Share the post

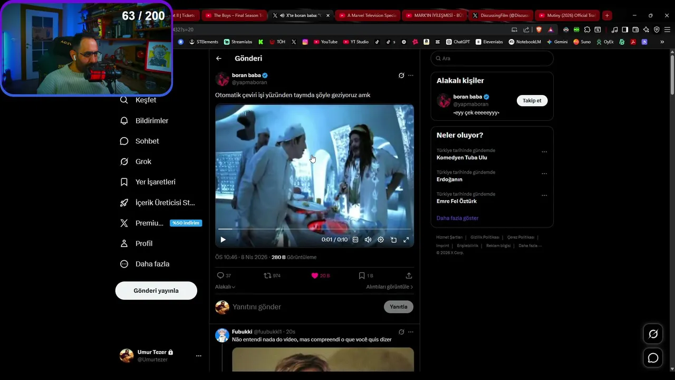pos(409,275)
